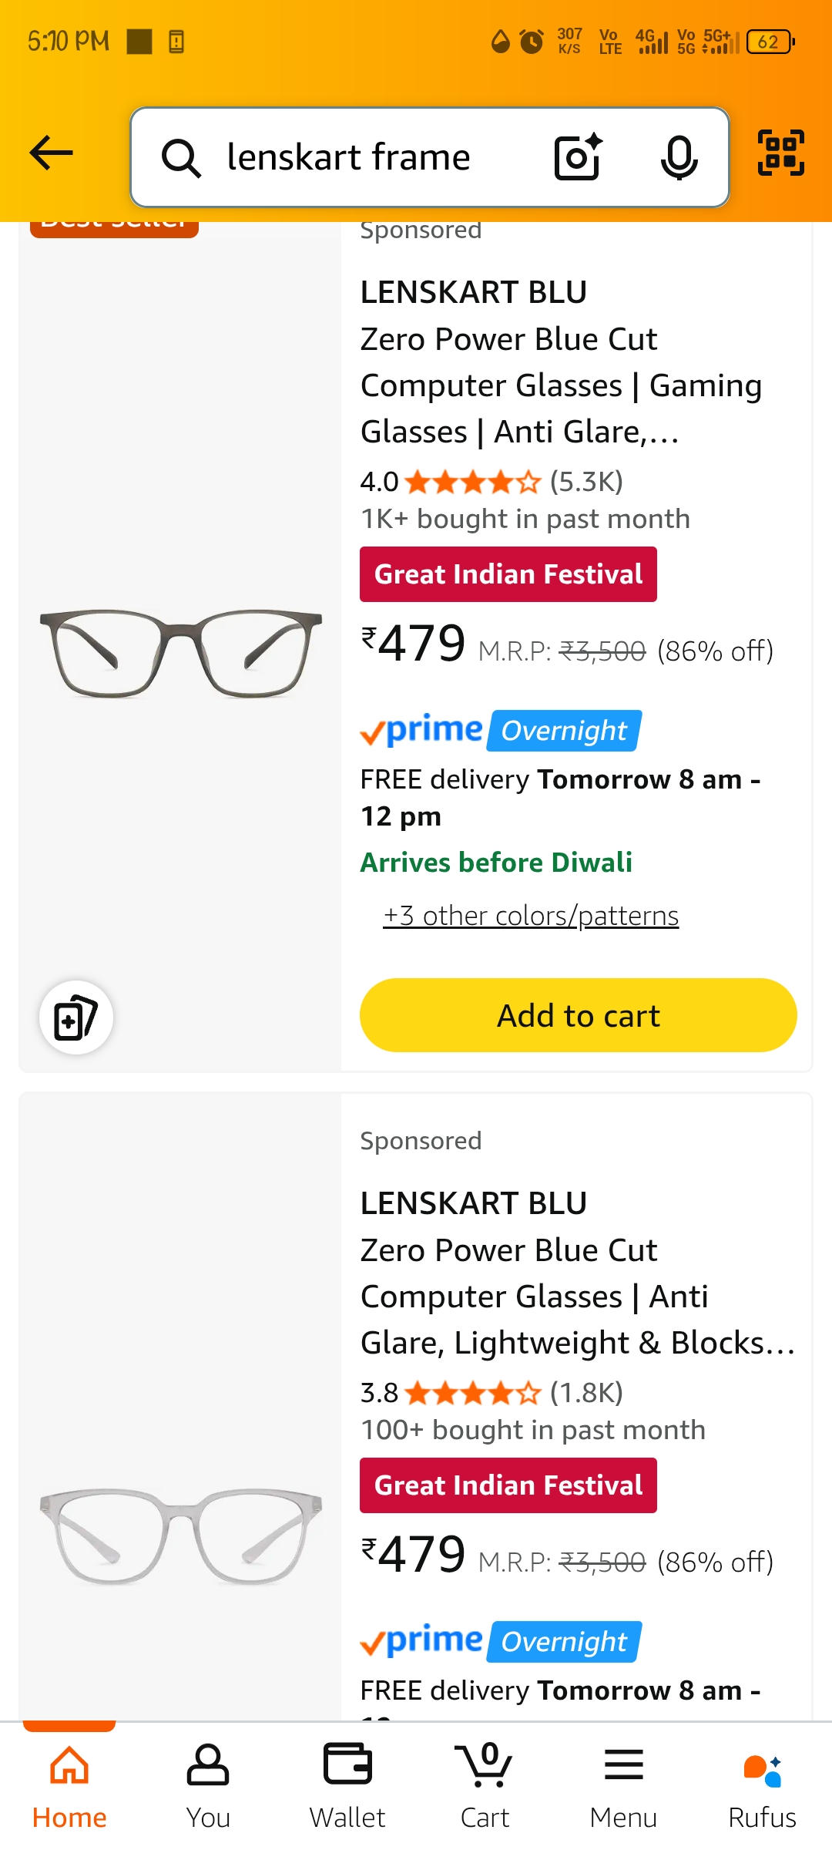Open the Cart tab

pos(485,1786)
